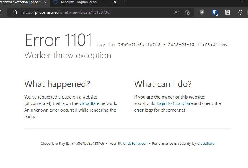The height and width of the screenshot is (168, 248).
Task: Click the QR code extension icon
Action: (x=228, y=12)
